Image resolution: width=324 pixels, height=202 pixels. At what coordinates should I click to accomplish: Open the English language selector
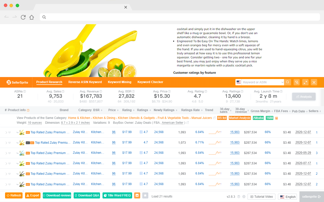pos(287,197)
